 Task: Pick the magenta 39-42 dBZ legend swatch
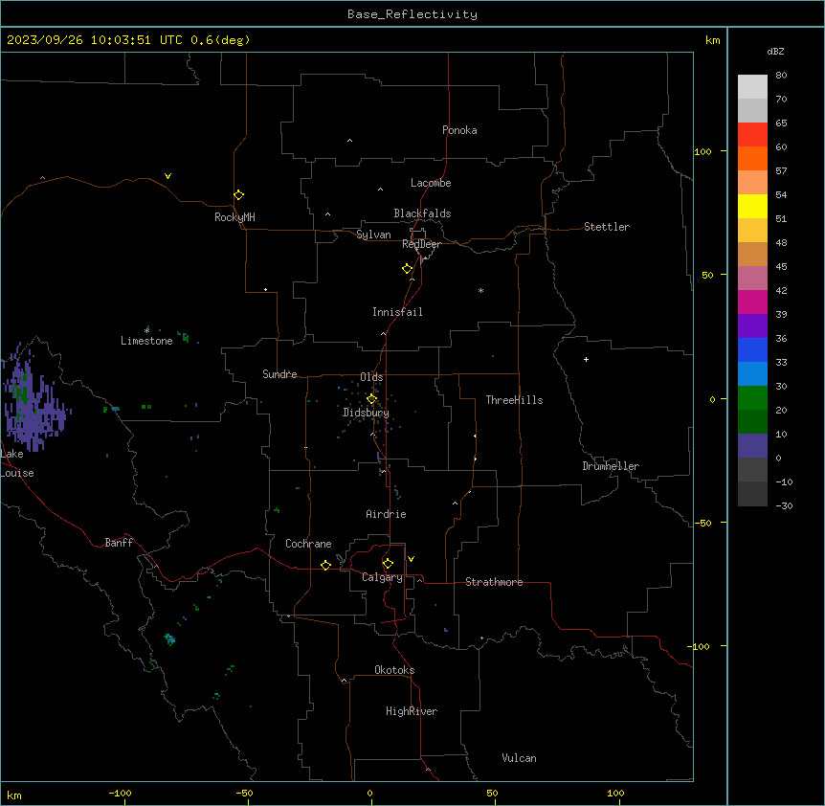(x=752, y=302)
